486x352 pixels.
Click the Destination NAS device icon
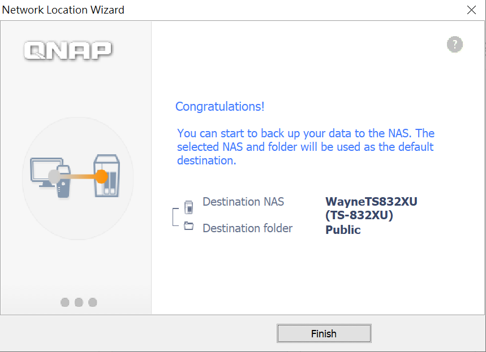(x=189, y=207)
